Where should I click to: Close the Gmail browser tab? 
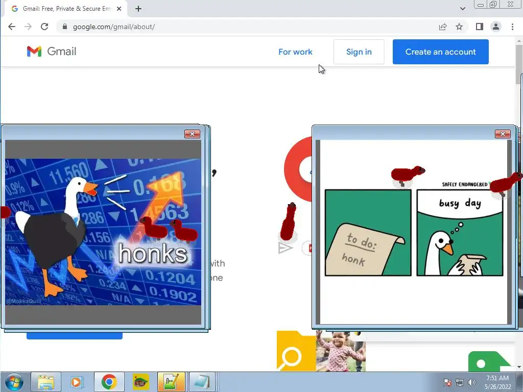[118, 9]
